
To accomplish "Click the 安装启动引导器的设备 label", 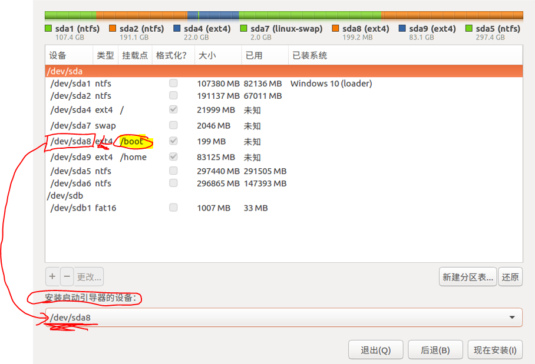I will [90, 298].
